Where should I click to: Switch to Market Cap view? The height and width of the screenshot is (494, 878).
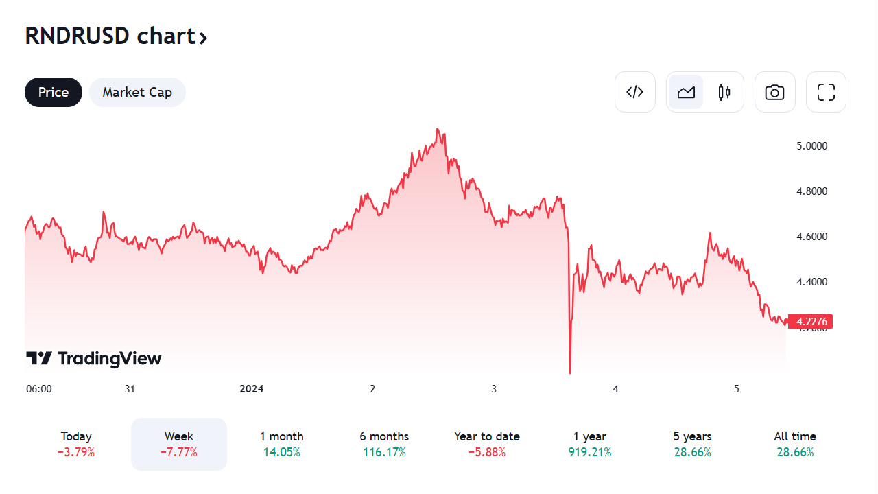137,92
